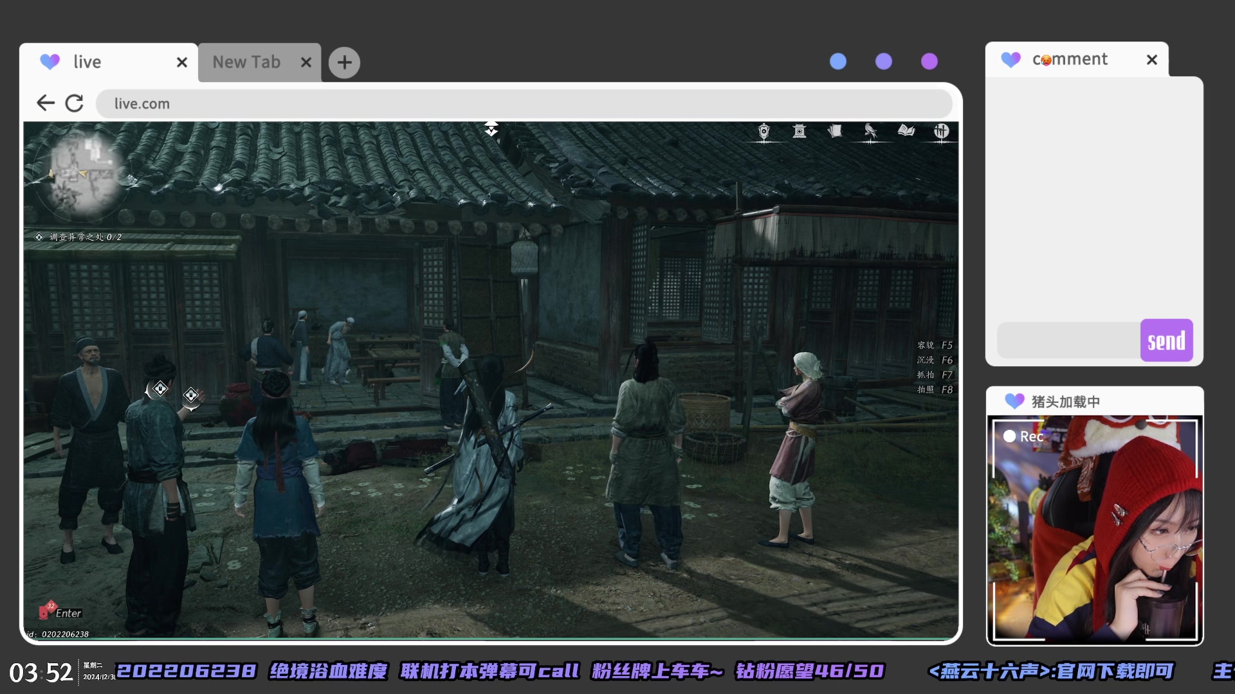1235x694 pixels.
Task: Close the New Tab tab
Action: [306, 62]
